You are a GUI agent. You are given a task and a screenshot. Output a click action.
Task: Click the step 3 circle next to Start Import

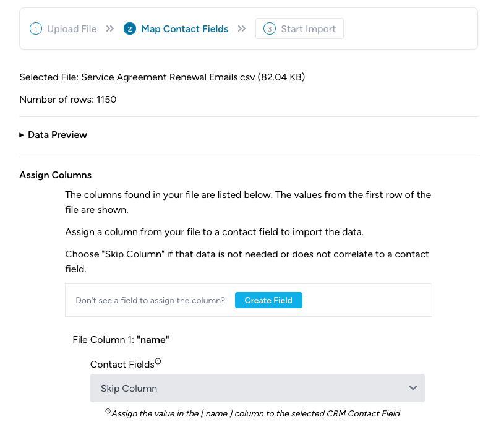pos(271,28)
